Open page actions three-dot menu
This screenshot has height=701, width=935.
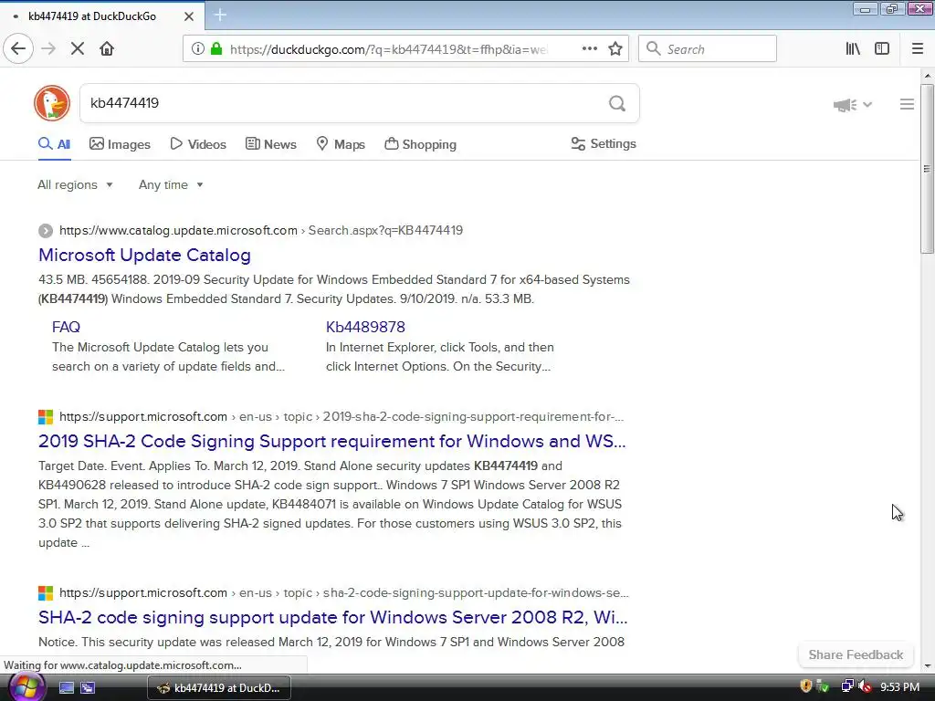tap(589, 49)
